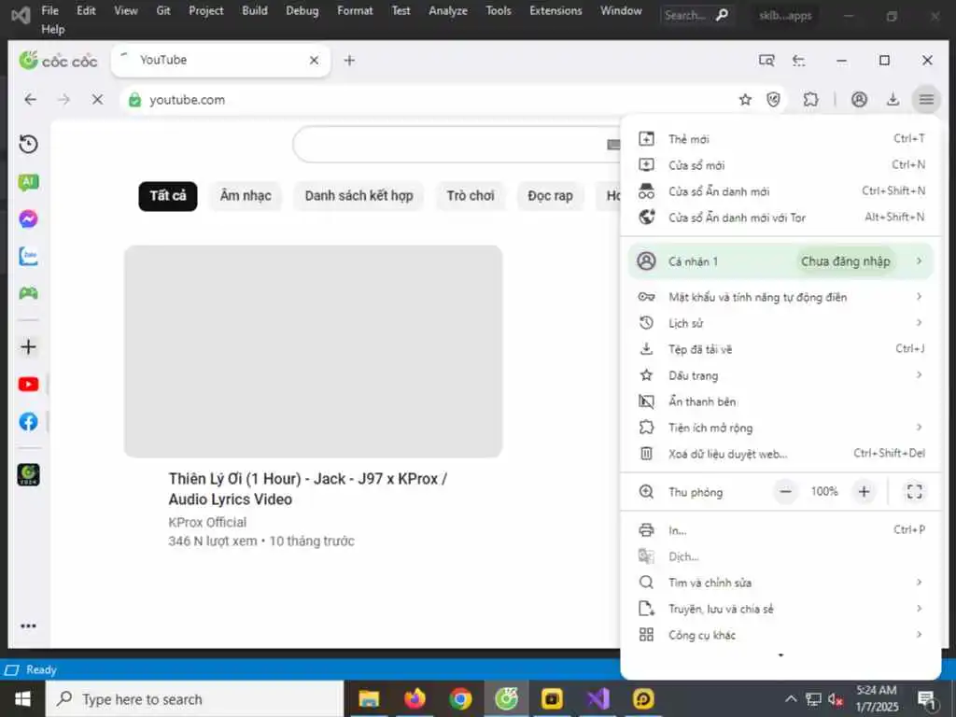Image resolution: width=956 pixels, height=717 pixels.
Task: Open Messenger in the sidebar
Action: click(28, 218)
